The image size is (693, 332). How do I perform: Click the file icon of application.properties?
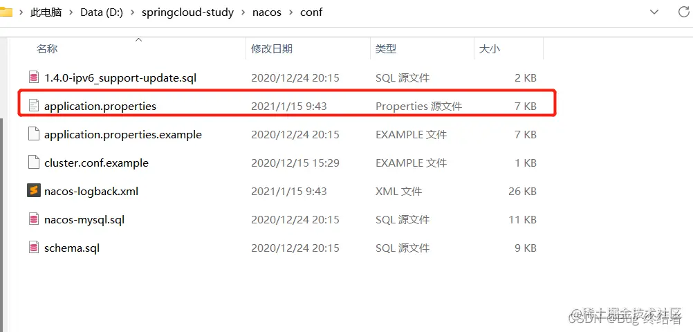34,106
